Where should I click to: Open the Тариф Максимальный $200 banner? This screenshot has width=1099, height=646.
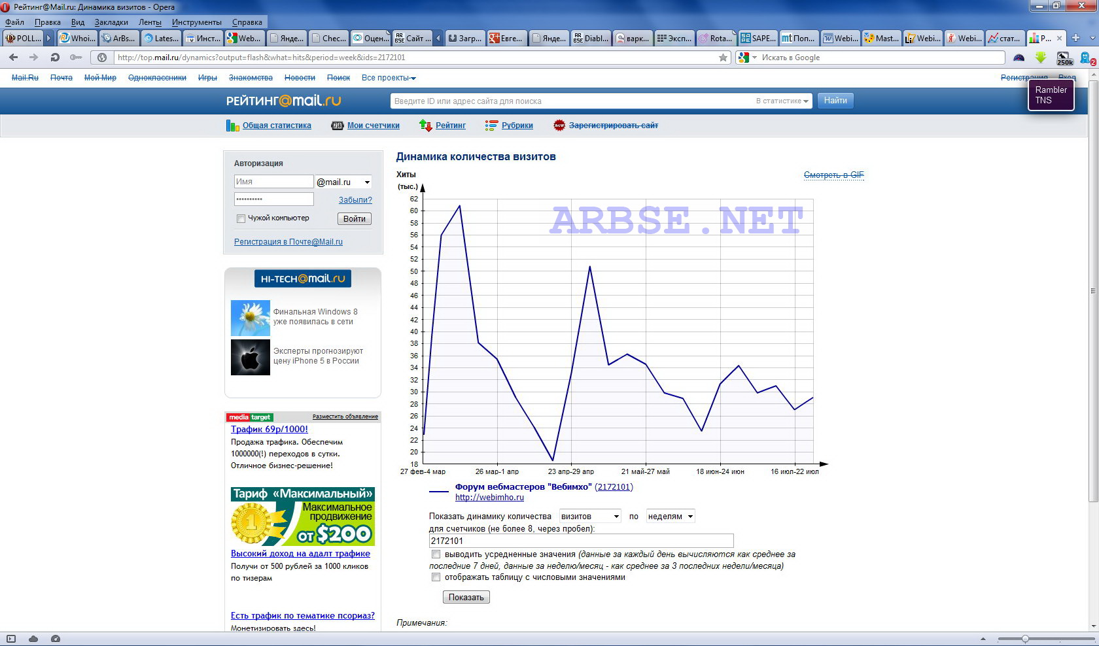(302, 517)
